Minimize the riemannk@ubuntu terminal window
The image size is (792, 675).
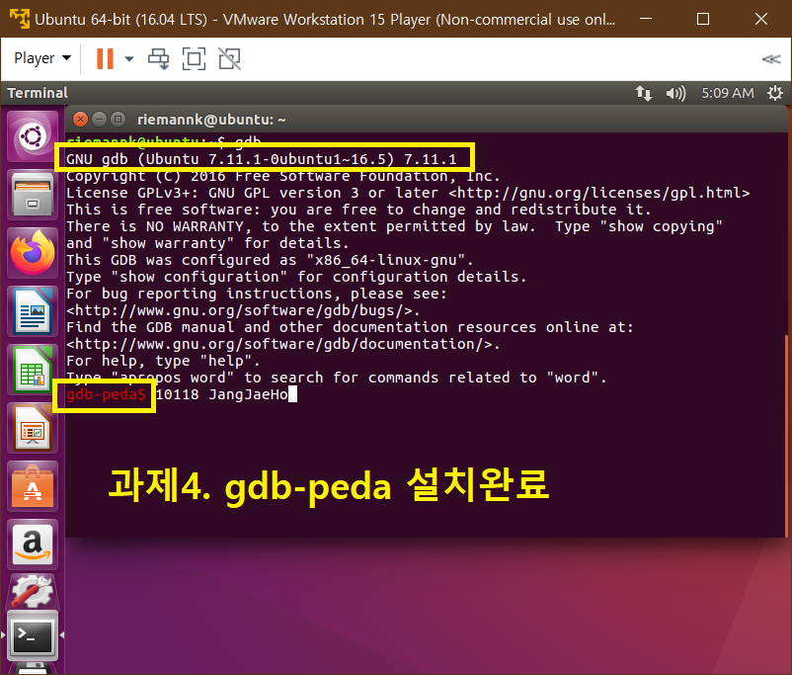tap(99, 120)
